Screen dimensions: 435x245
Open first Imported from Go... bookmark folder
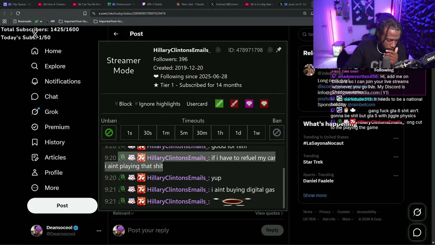(73, 21)
